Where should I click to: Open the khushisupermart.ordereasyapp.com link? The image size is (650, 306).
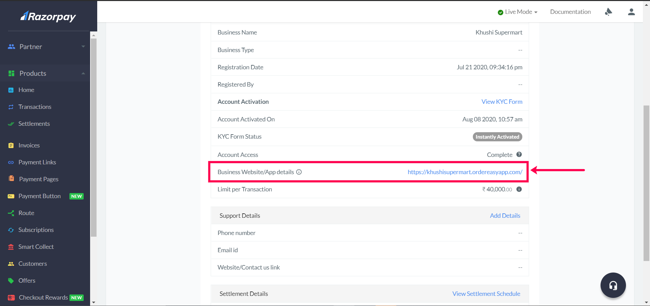[x=465, y=172]
